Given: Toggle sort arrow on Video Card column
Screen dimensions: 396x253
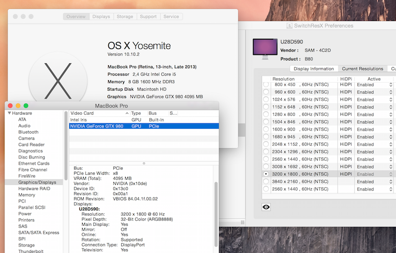Looking at the screenshot, I should tap(127, 113).
